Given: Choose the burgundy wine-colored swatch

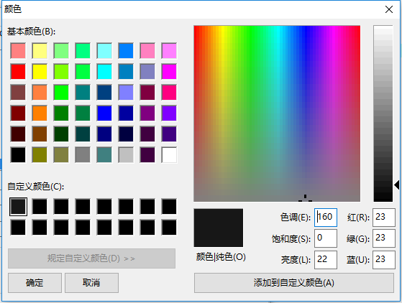Looking at the screenshot, I should (147, 93).
